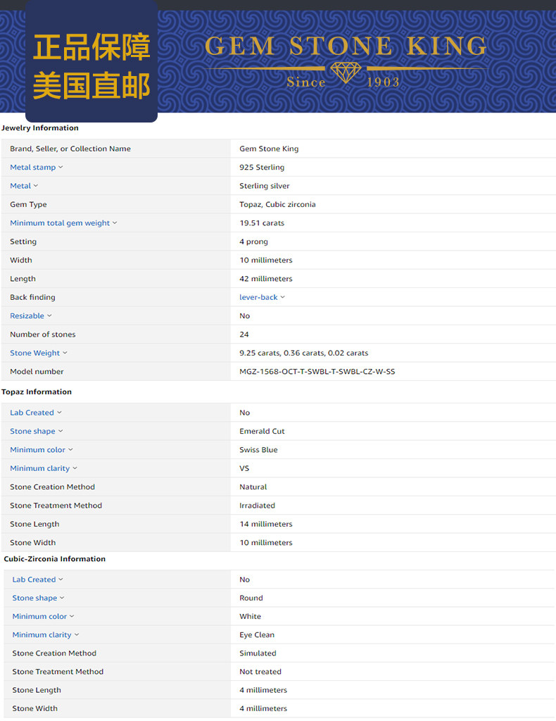Expand the Stone Weight chevron

click(x=65, y=353)
